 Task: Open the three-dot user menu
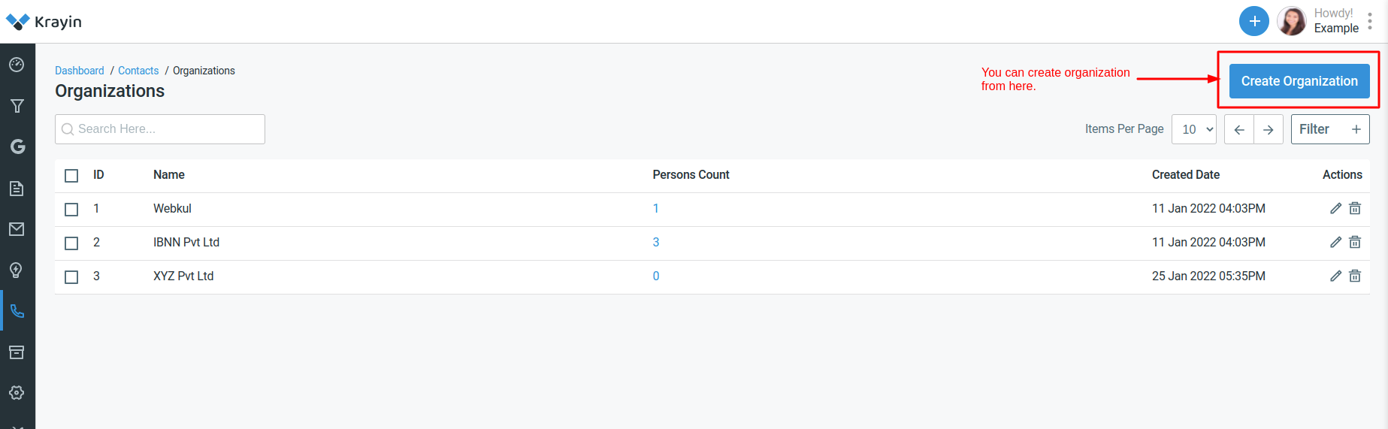pyautogui.click(x=1370, y=21)
